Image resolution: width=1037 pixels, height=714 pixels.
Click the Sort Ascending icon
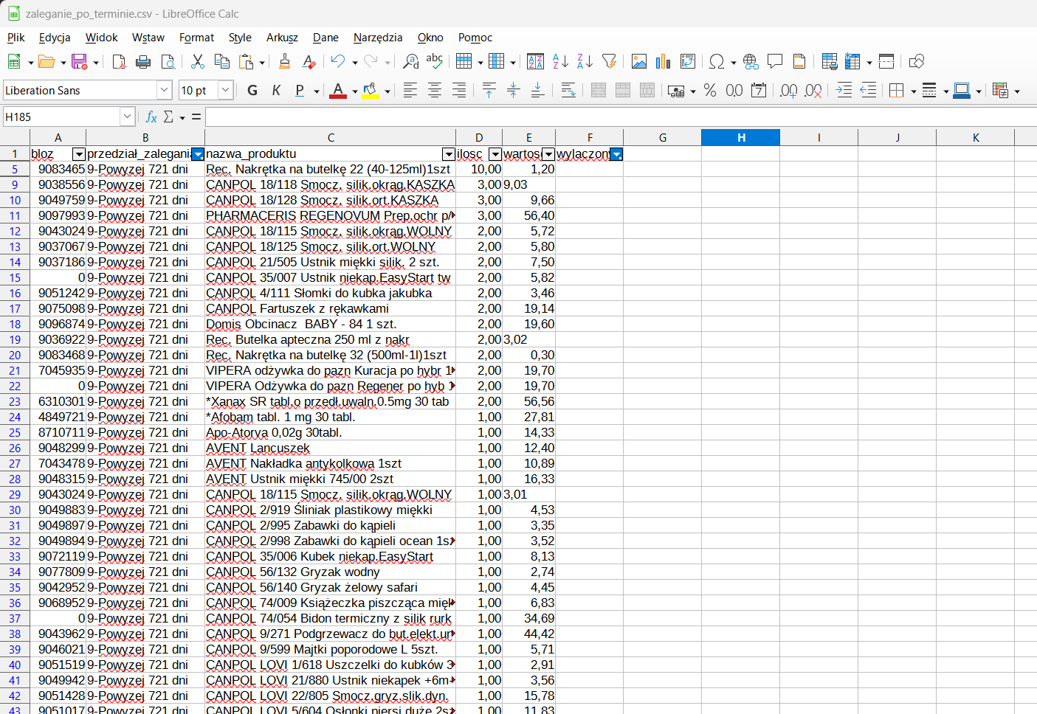(x=560, y=62)
